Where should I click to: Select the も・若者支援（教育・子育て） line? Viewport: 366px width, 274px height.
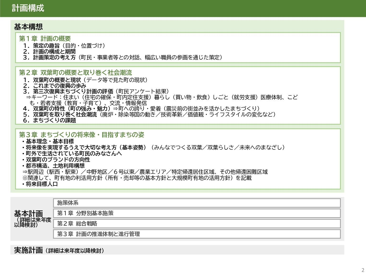click(88, 103)
